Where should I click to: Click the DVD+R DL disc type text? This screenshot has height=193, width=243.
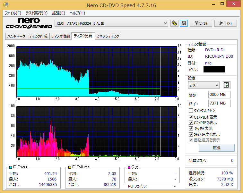[215, 50]
